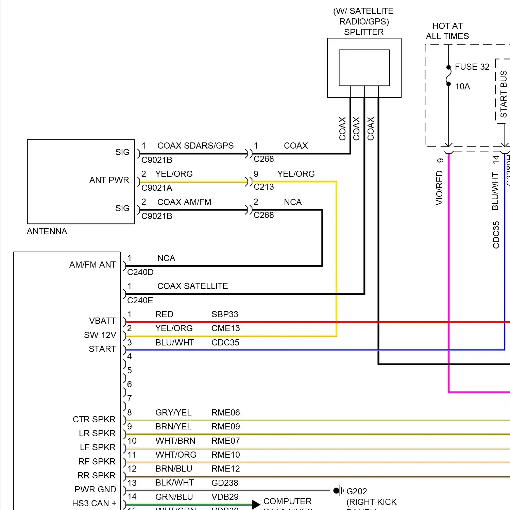
Task: Click the ANTENNA block symbol
Action: (81, 182)
